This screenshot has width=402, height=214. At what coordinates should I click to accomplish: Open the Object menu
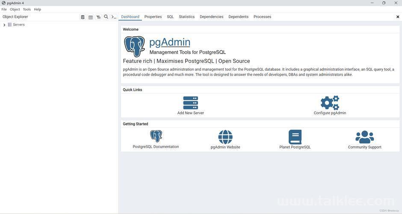click(x=15, y=9)
